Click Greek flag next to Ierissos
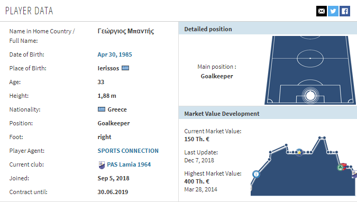Image resolution: width=357 pixels, height=202 pixels. (125, 68)
